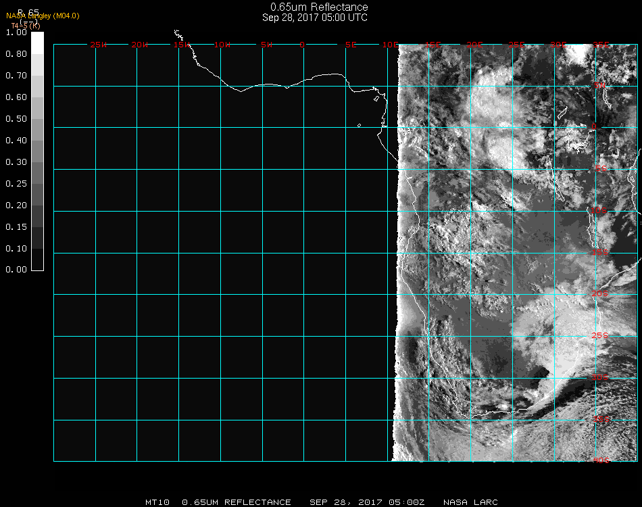Select the "Sep 28, 2017 05:00 UTC" date line
The width and height of the screenshot is (642, 507).
tap(315, 18)
